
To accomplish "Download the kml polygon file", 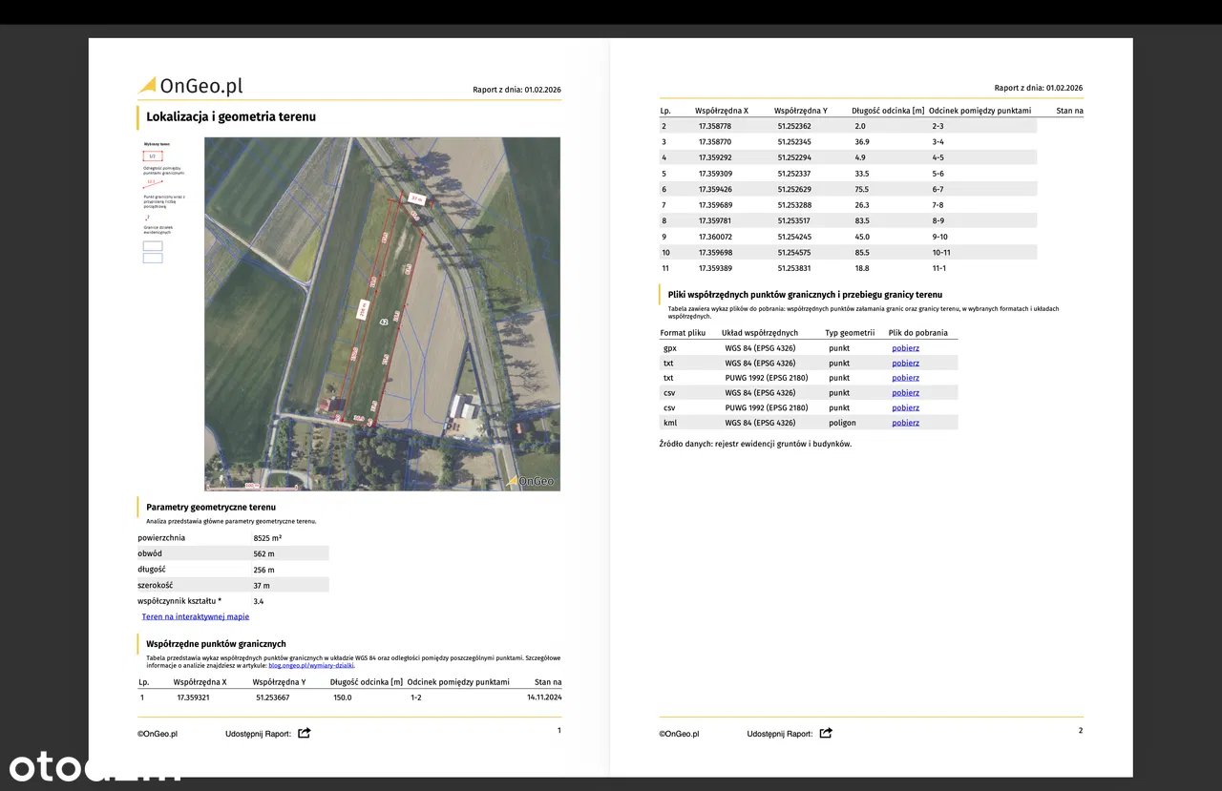I will point(905,423).
